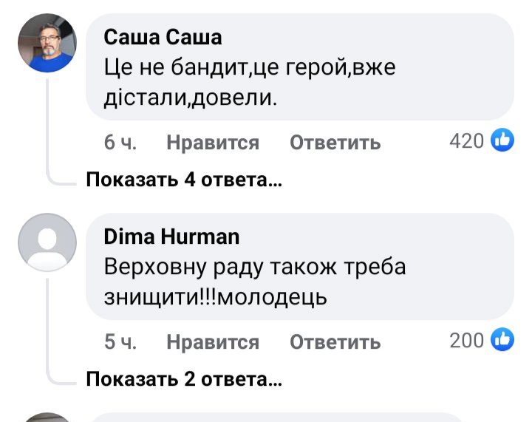Open Dima Hurman's default avatar
Screen dimensions: 532x422
(47, 242)
